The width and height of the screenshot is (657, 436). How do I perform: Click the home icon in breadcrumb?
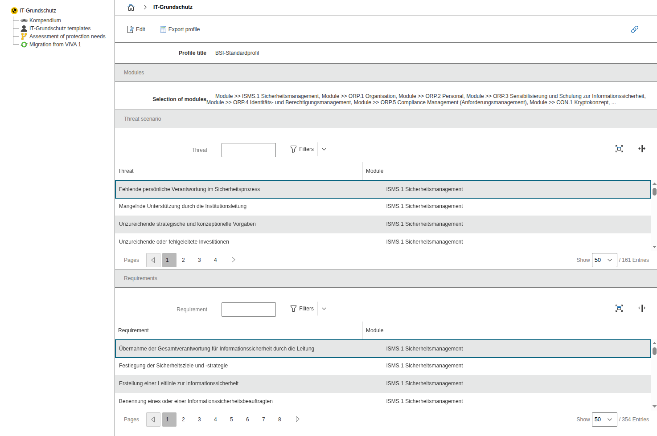131,7
